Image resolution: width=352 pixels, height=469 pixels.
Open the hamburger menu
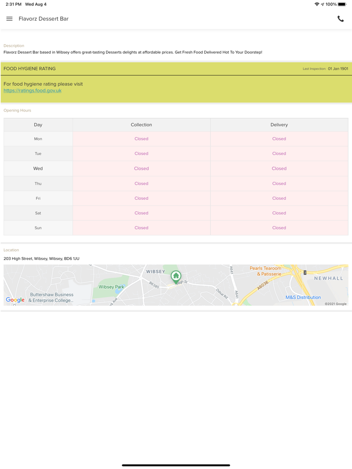pyautogui.click(x=9, y=19)
